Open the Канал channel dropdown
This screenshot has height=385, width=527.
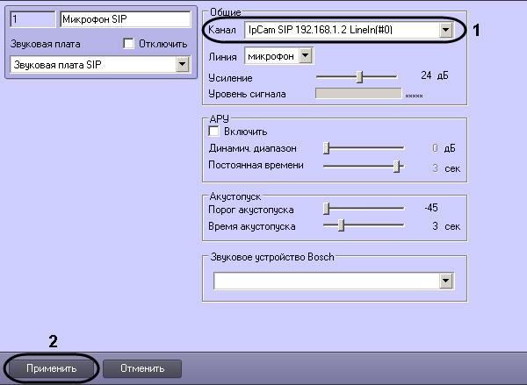point(446,31)
